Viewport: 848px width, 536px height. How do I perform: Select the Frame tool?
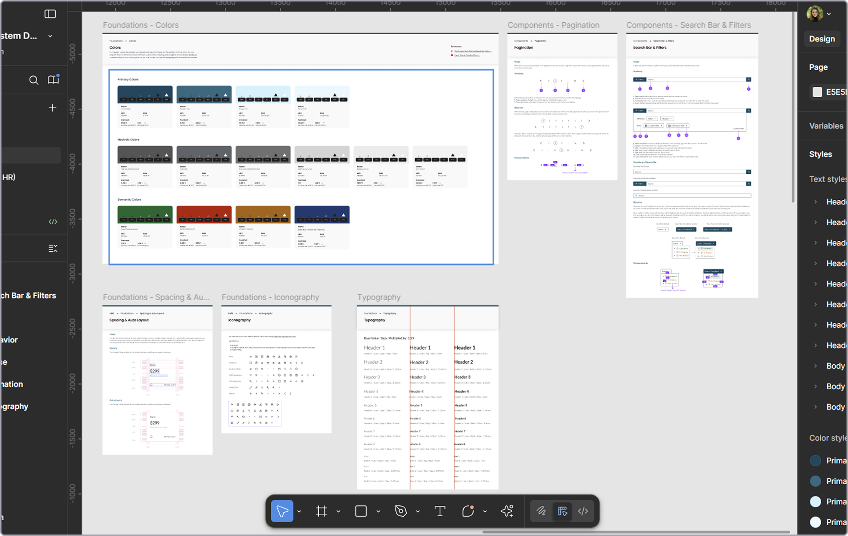[x=322, y=511]
